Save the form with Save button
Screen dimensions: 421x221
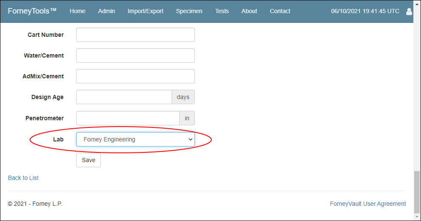click(x=89, y=160)
